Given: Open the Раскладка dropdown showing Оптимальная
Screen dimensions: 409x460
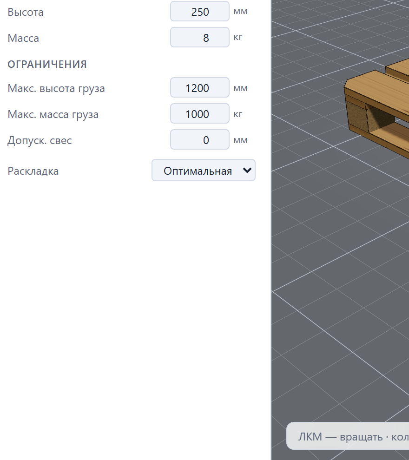Looking at the screenshot, I should tap(204, 171).
